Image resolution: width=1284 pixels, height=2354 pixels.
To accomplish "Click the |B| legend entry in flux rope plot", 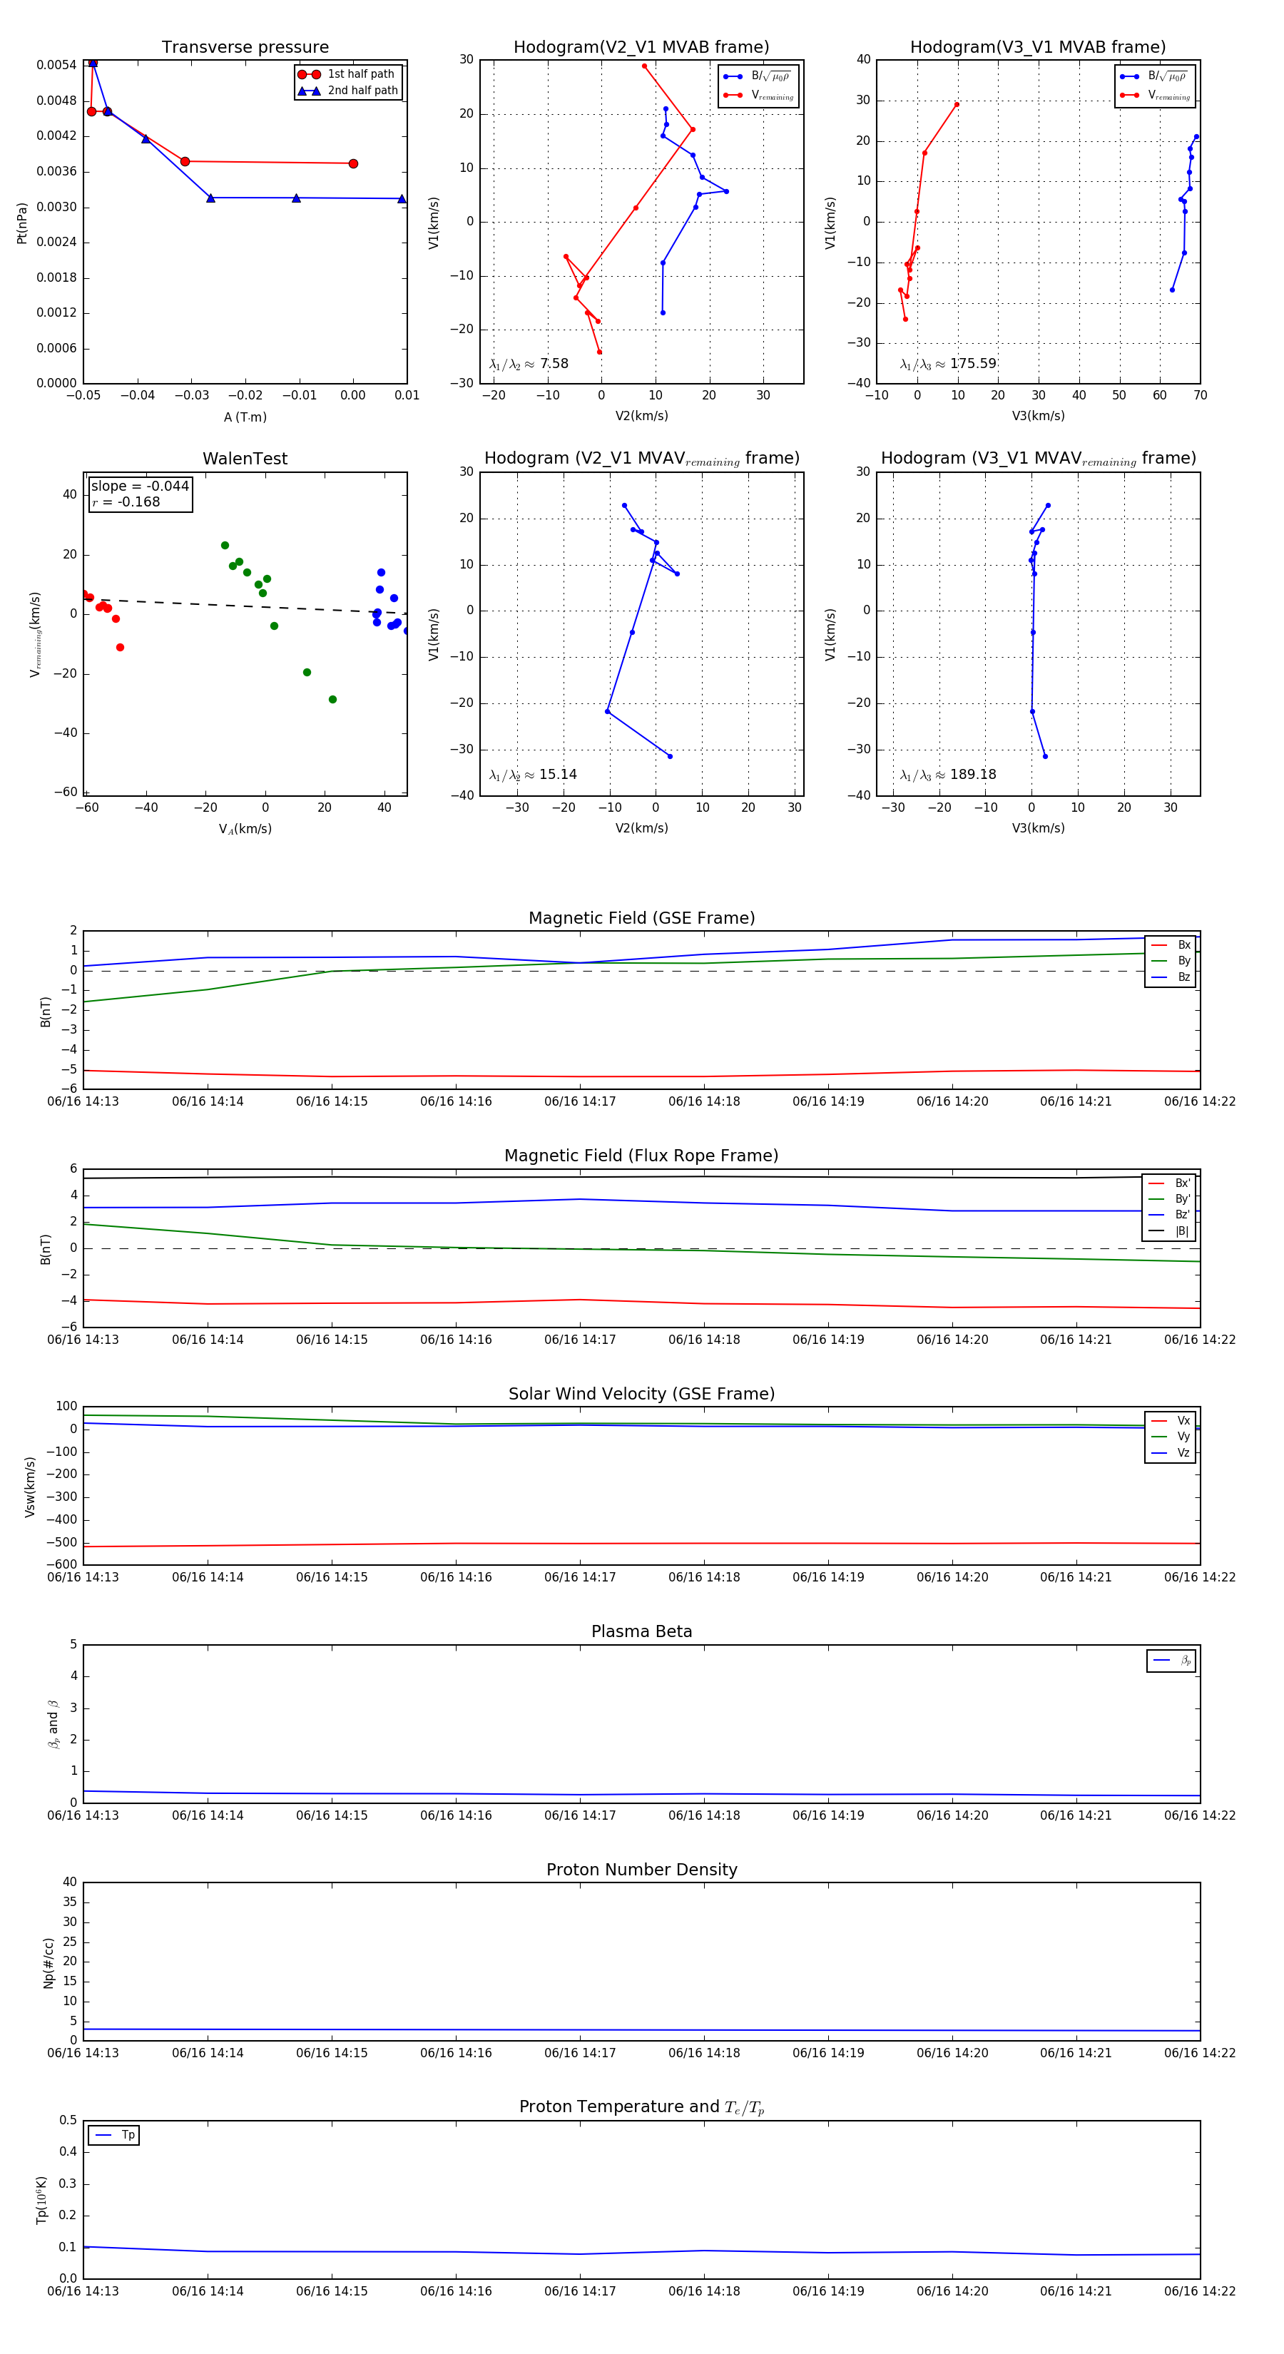I will click(x=1169, y=1231).
